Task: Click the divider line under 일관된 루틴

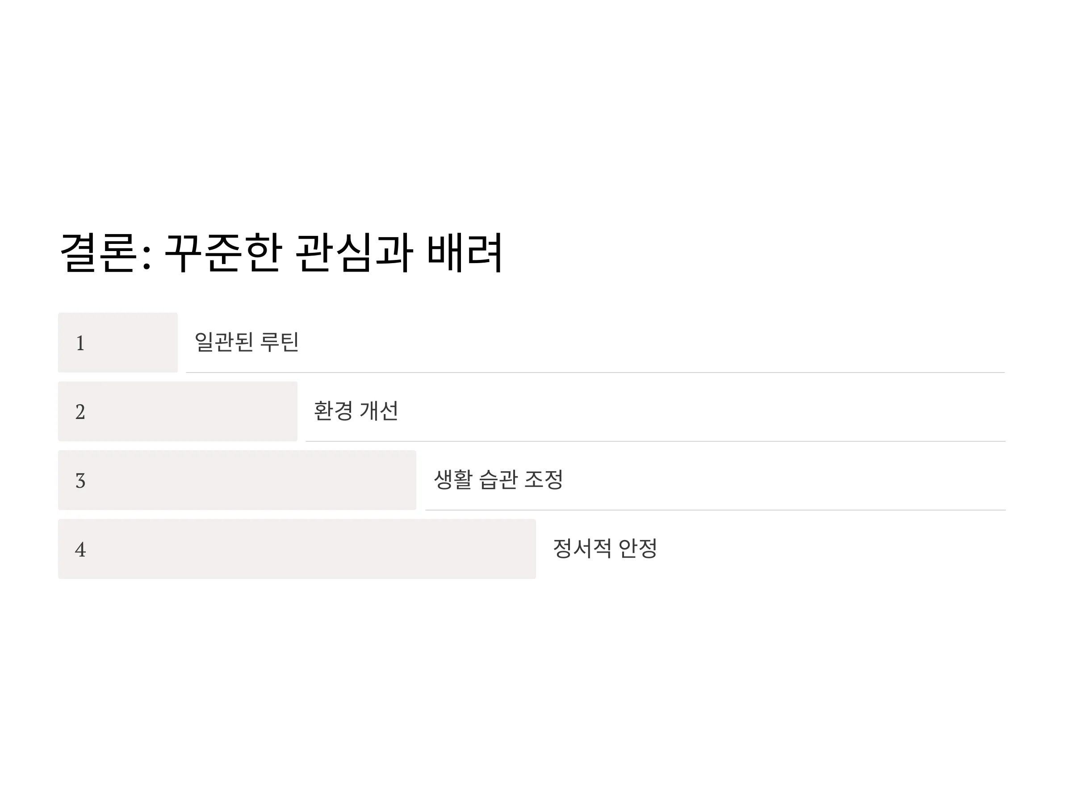Action: click(x=595, y=373)
